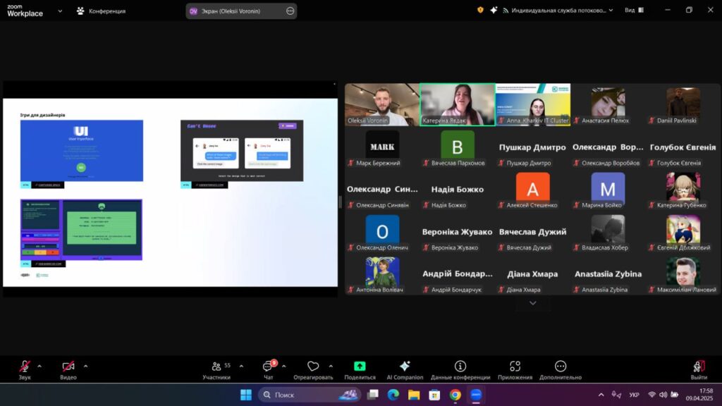Open the Приложения apps panel
The image size is (722, 406).
515,370
